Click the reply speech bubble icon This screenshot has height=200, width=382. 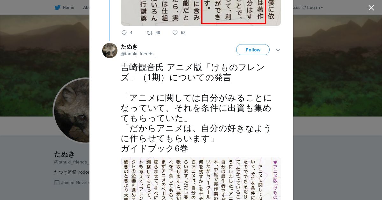(x=124, y=33)
